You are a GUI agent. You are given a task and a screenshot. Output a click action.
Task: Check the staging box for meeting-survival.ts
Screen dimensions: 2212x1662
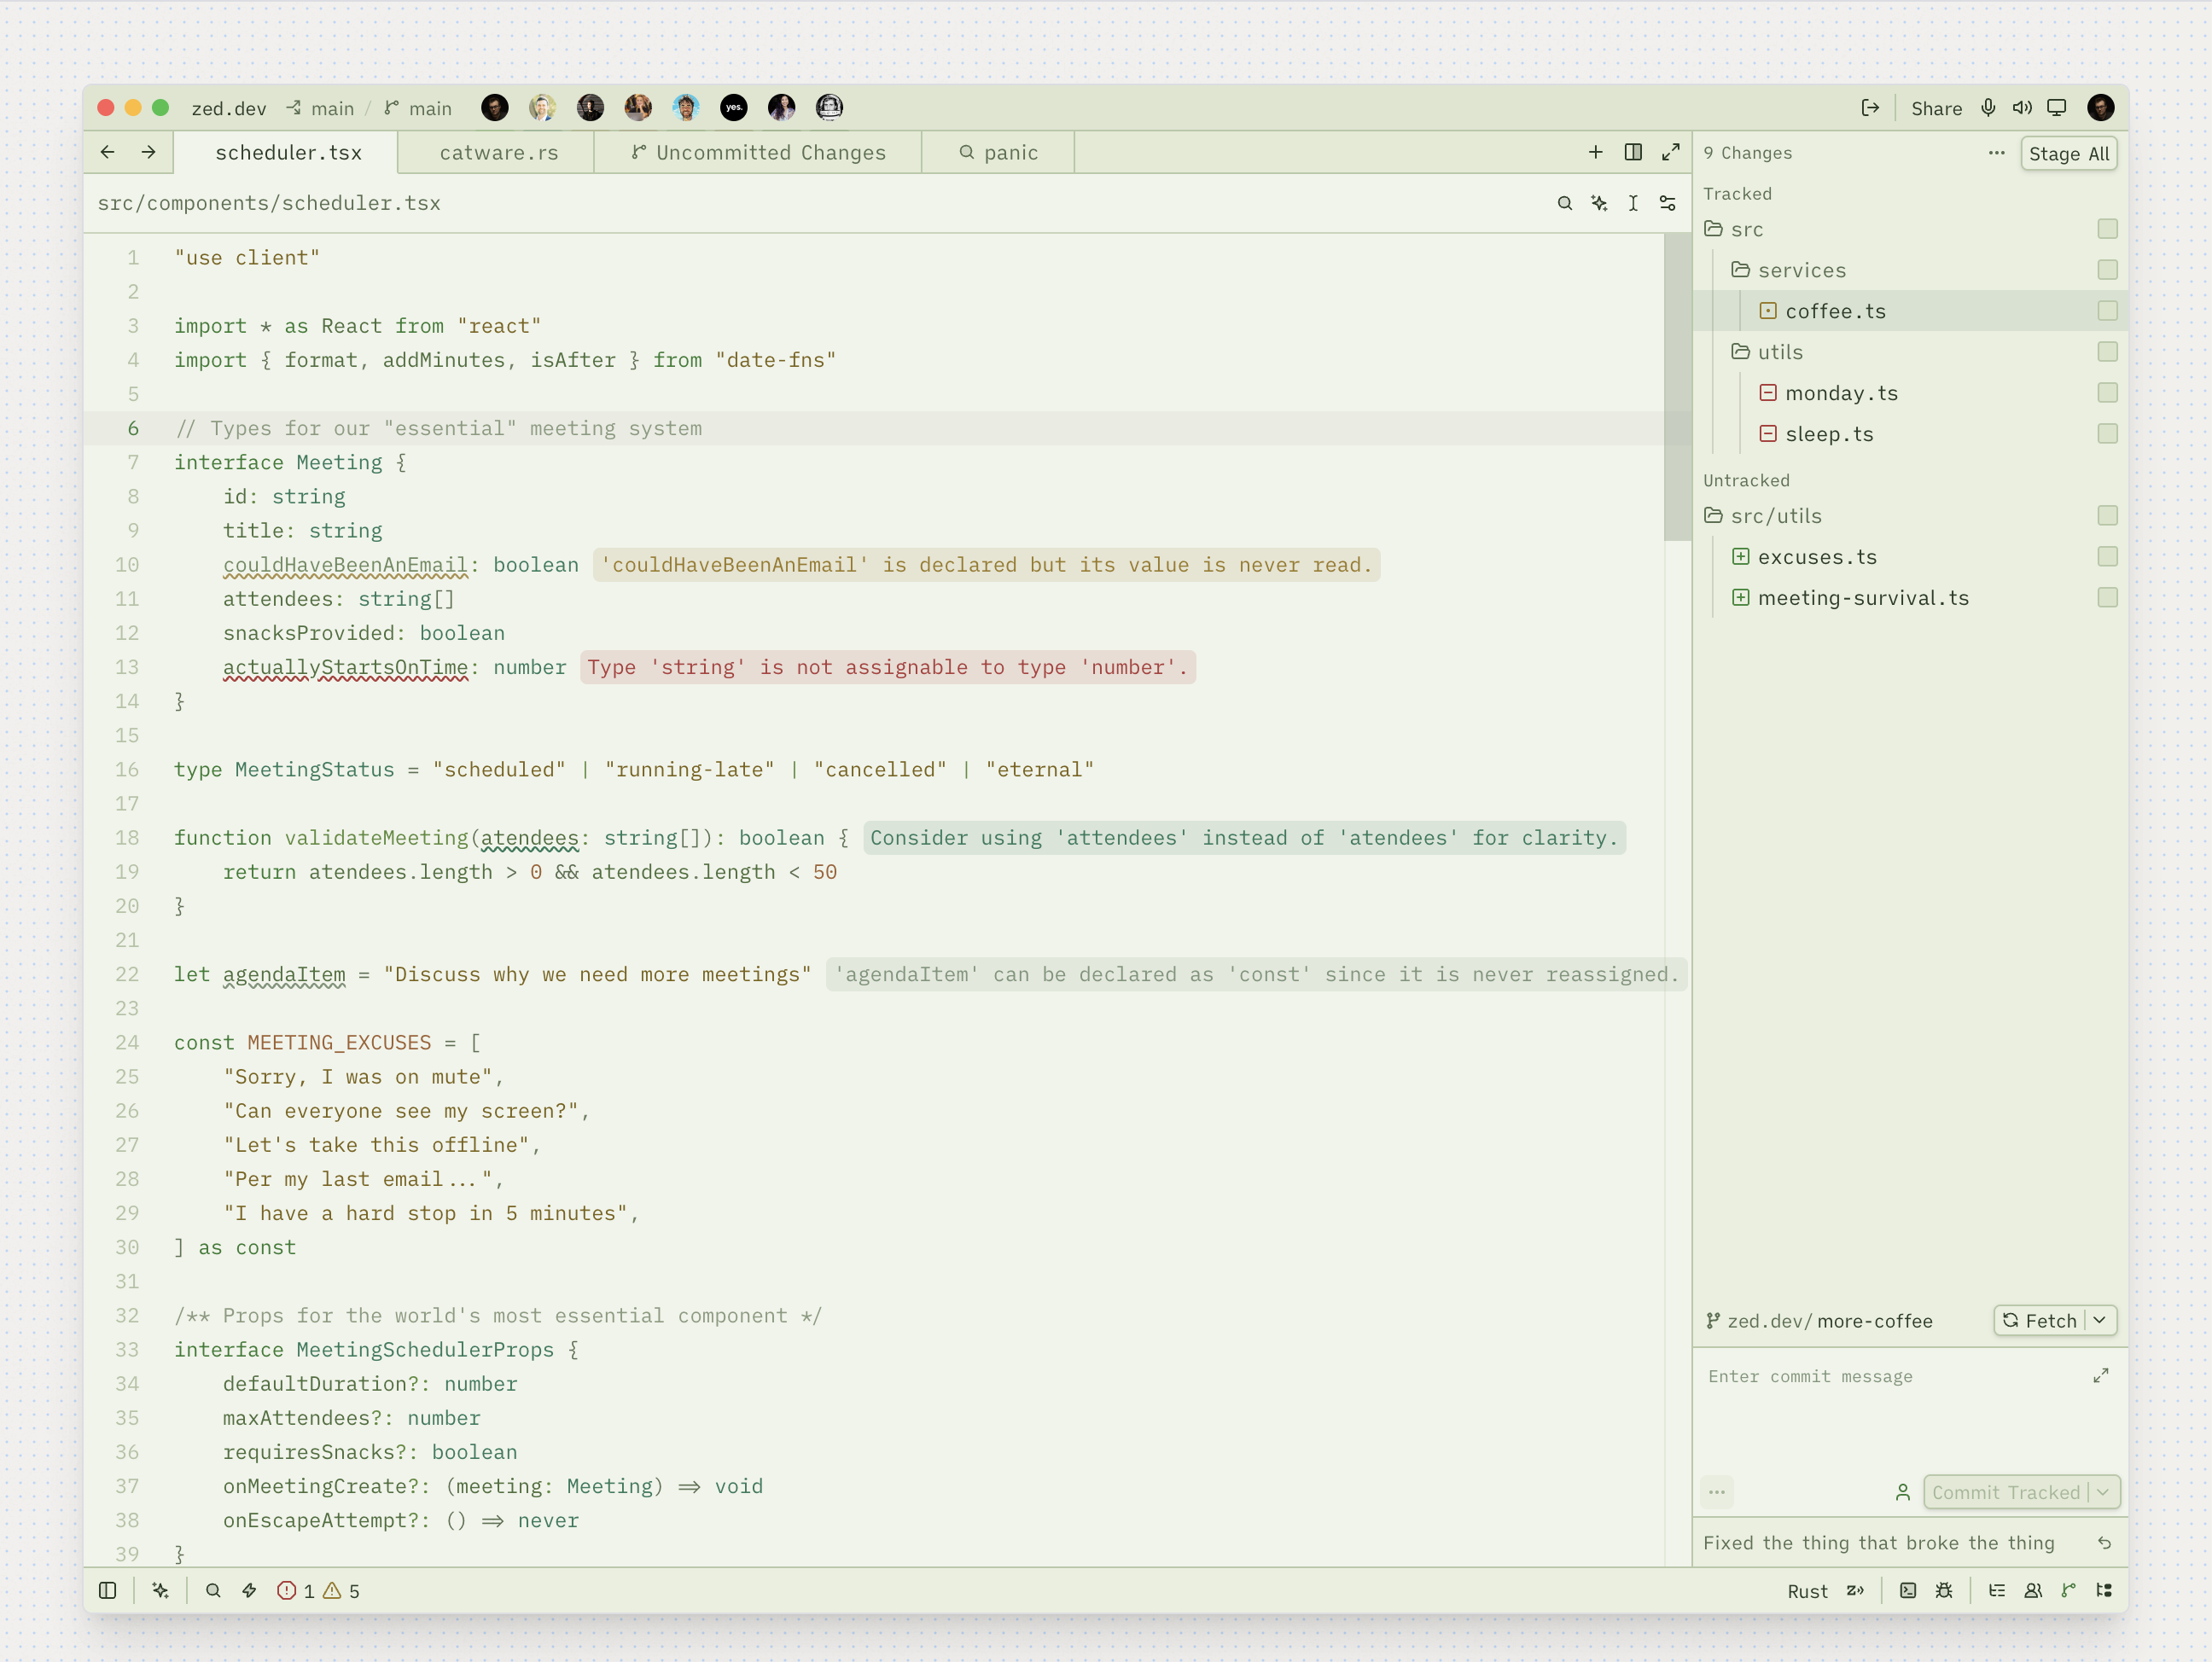pos(2108,598)
